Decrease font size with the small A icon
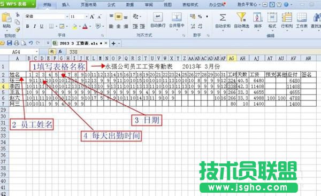The height and width of the screenshot is (196, 321). 100,17
